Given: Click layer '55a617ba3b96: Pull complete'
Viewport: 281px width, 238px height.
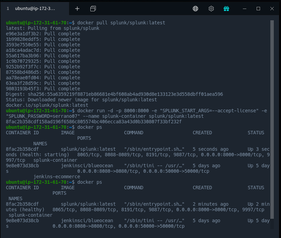Looking at the screenshot, I should coord(43,56).
